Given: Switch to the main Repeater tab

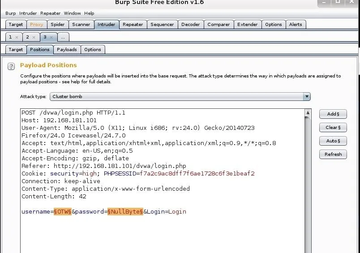Looking at the screenshot, I should tap(133, 24).
